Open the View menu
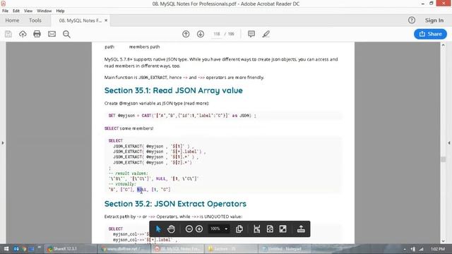The width and height of the screenshot is (452, 254). [x=28, y=11]
